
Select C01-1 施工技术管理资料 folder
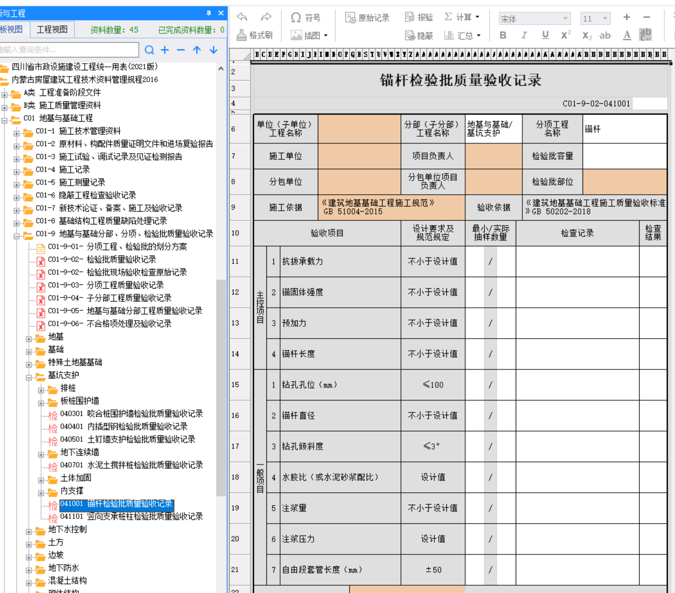click(x=78, y=131)
